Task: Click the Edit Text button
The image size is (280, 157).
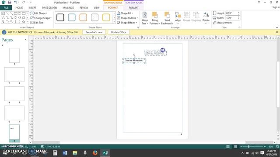Action: (37, 22)
